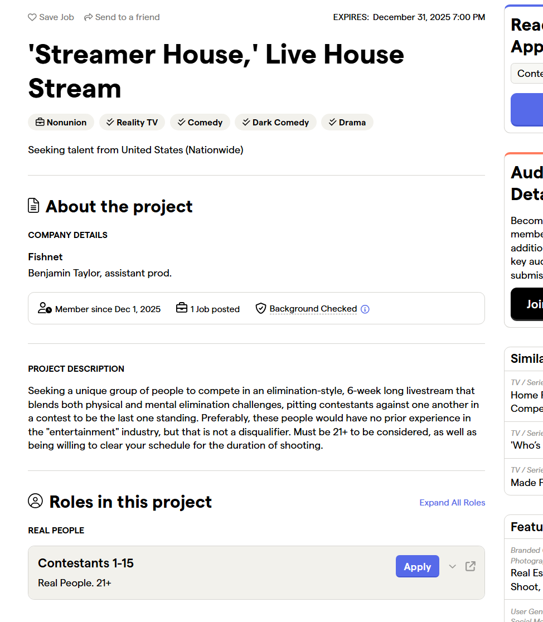Click 'Benjamin Taylor, assistant prod.' text
The image size is (543, 622).
(100, 273)
